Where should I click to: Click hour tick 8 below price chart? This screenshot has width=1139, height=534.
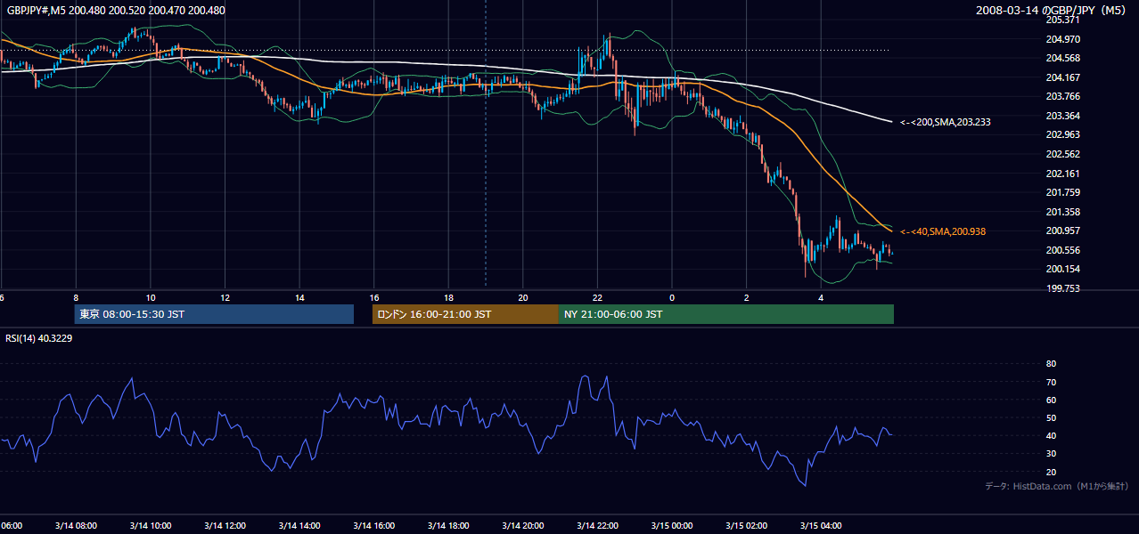pyautogui.click(x=76, y=298)
